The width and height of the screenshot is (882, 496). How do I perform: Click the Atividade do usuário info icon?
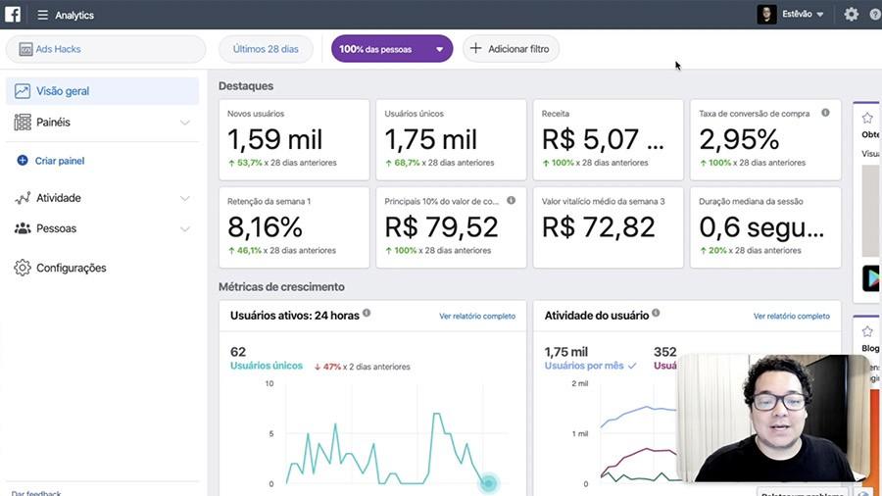click(x=656, y=313)
